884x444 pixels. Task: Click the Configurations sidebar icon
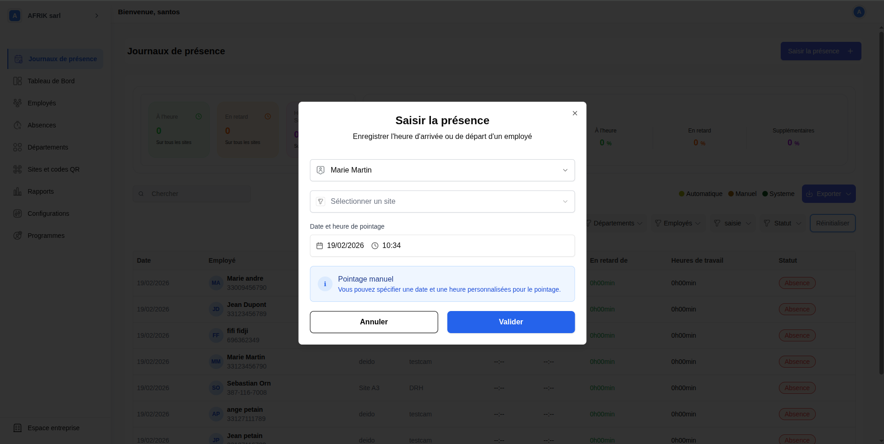tap(18, 213)
